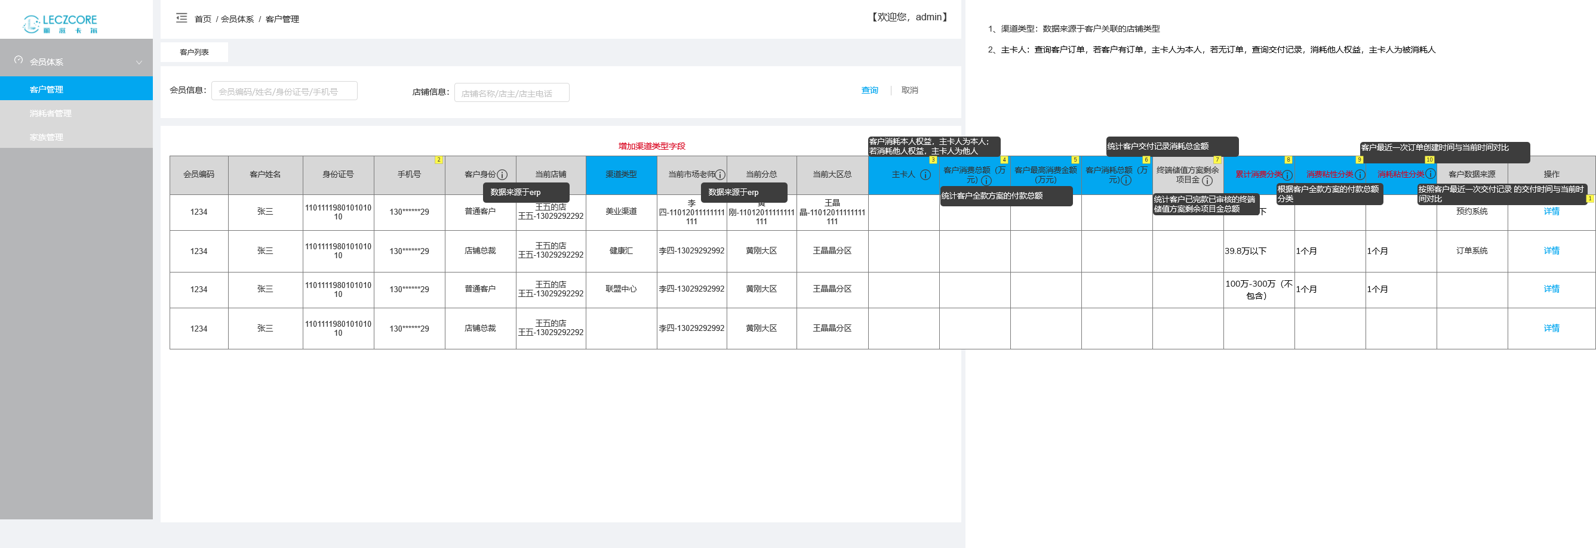This screenshot has width=1596, height=548.
Task: Open 详情 for the 健康汇 row
Action: [1551, 250]
